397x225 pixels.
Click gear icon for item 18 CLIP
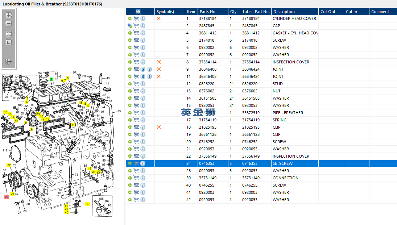tap(130, 127)
